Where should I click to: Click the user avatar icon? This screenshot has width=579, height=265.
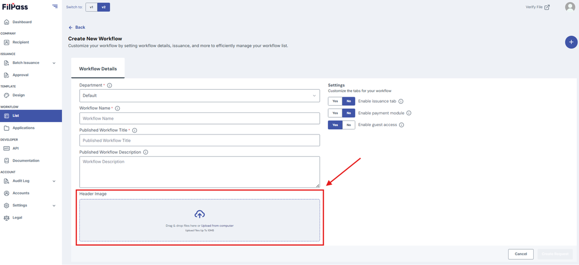point(570,7)
